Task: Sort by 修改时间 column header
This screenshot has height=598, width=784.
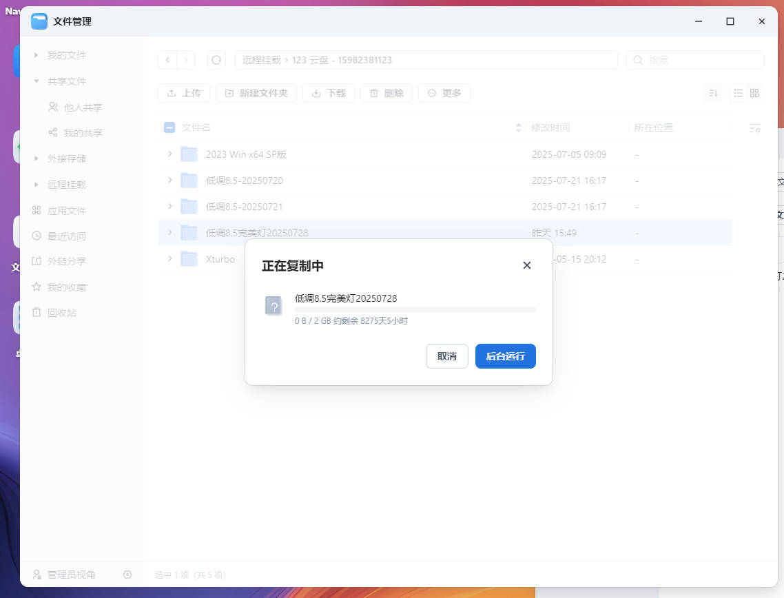Action: [x=550, y=127]
